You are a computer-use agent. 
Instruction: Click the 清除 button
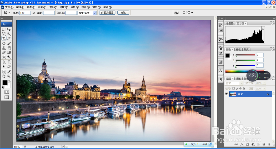point(123,13)
